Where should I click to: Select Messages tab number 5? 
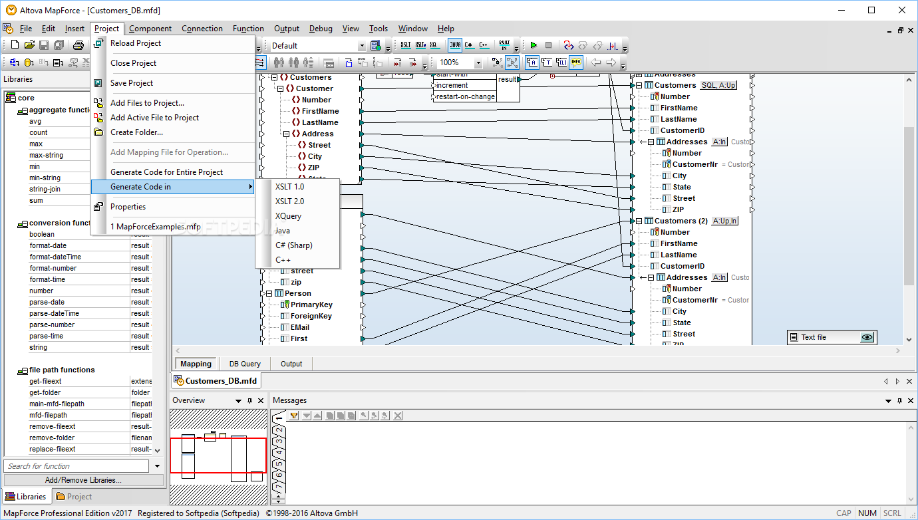(x=279, y=464)
